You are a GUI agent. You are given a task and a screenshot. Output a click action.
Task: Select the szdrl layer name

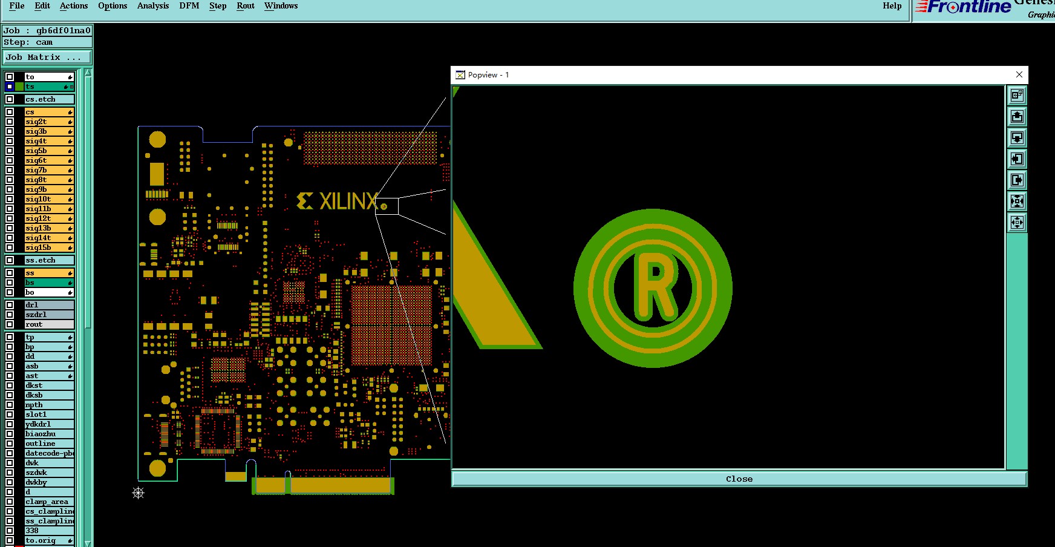49,315
